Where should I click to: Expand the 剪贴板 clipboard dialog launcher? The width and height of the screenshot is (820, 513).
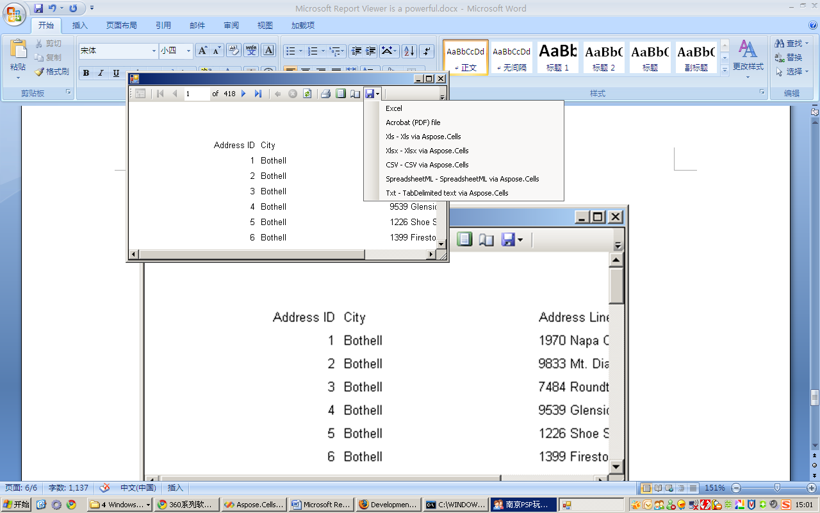pos(69,92)
